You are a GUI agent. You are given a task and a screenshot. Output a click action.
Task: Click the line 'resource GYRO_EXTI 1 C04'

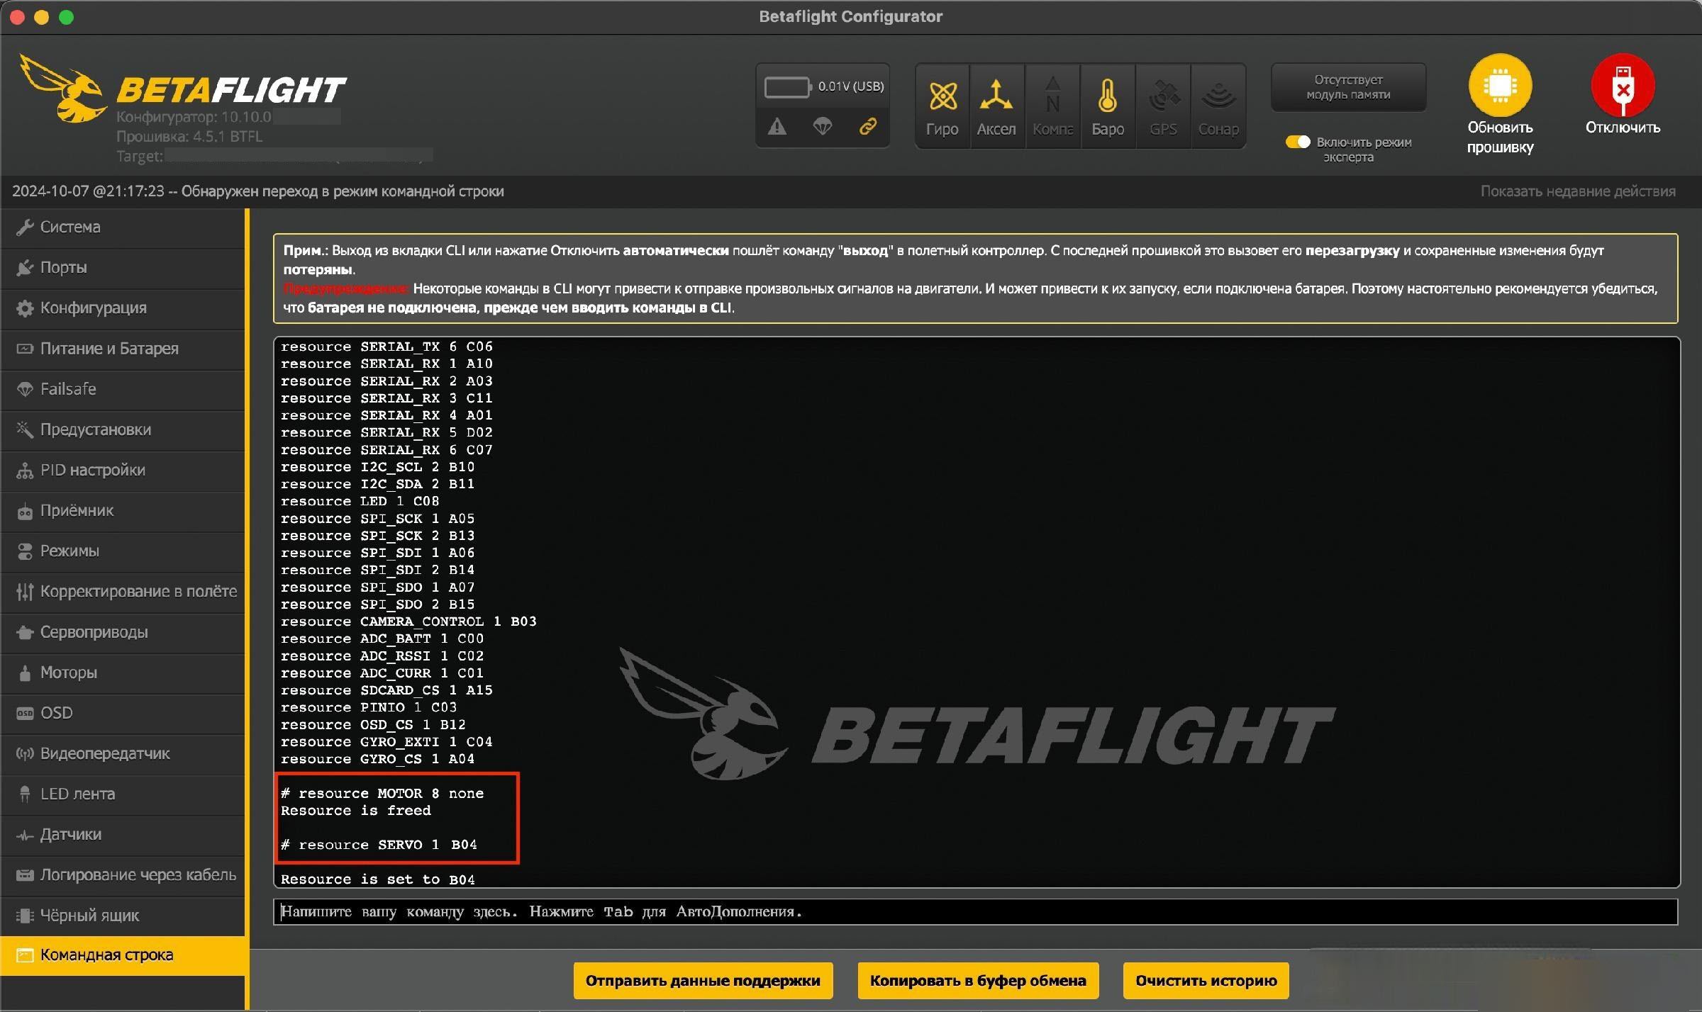(x=386, y=742)
